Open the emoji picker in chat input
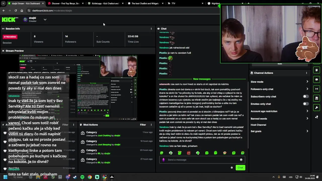This screenshot has height=181, width=322. (x=241, y=160)
